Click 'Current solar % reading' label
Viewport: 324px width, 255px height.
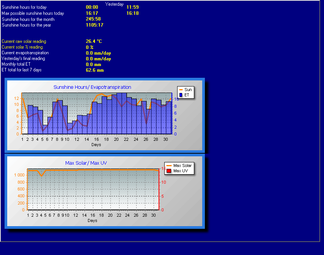click(x=22, y=47)
